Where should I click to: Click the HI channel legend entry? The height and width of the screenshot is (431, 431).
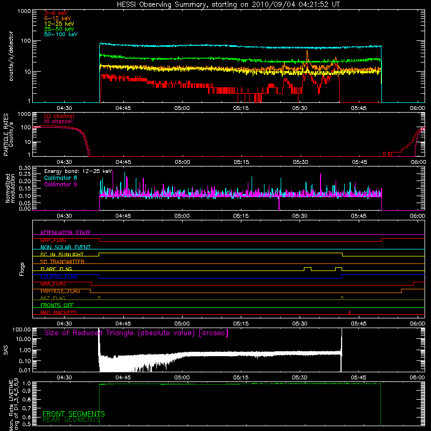point(58,122)
